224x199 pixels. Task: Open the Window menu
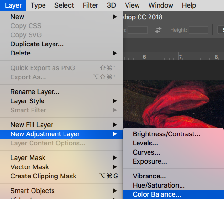coord(161,5)
